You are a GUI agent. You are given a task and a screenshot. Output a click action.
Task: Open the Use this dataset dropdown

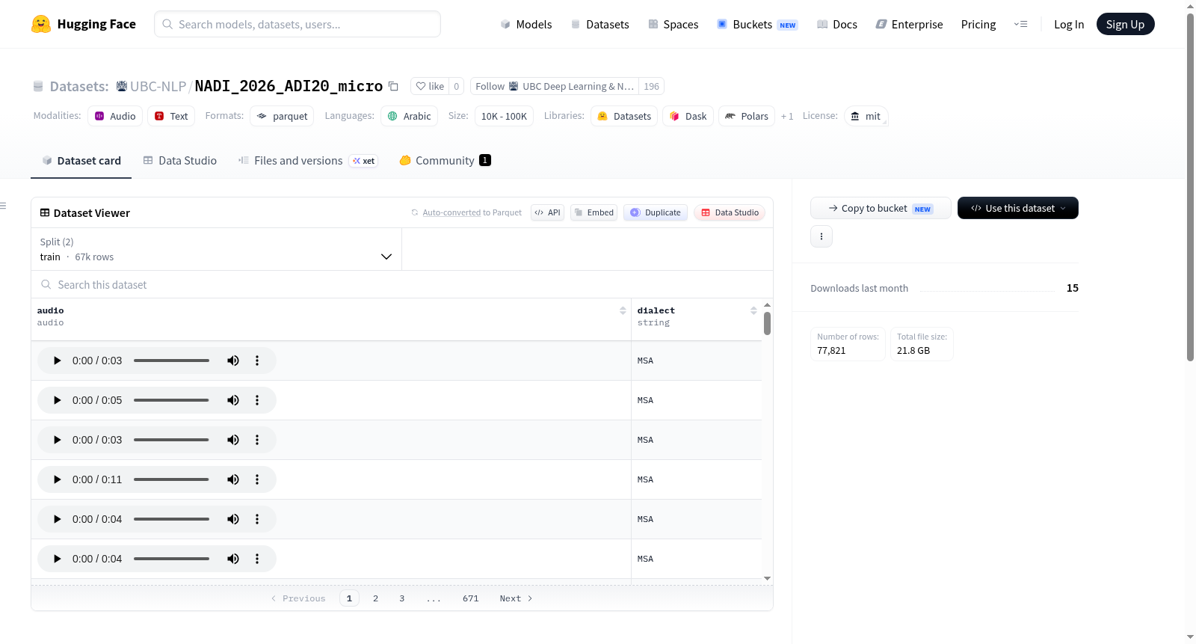click(1018, 208)
